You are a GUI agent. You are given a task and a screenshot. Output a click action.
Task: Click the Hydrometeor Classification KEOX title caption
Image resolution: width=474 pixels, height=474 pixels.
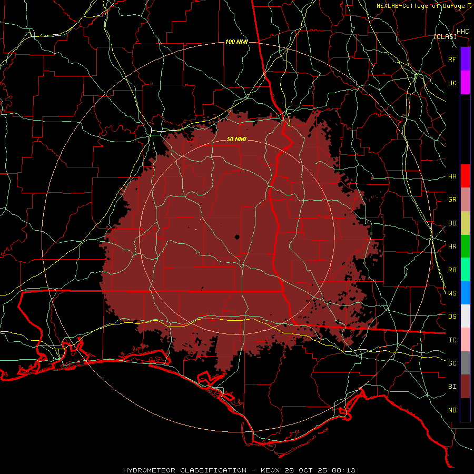[240, 470]
